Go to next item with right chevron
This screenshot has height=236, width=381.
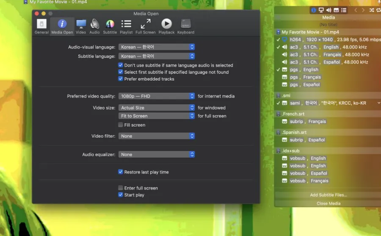[363, 10]
